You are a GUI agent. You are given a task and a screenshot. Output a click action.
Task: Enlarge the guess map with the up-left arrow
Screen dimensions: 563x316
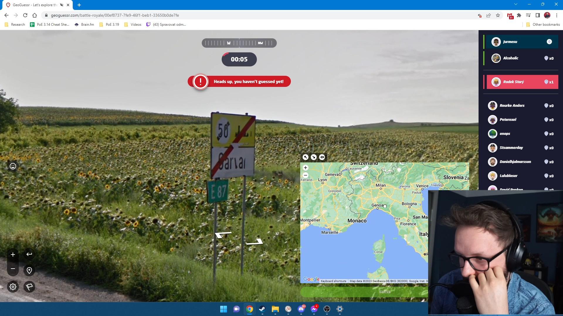coord(306,157)
